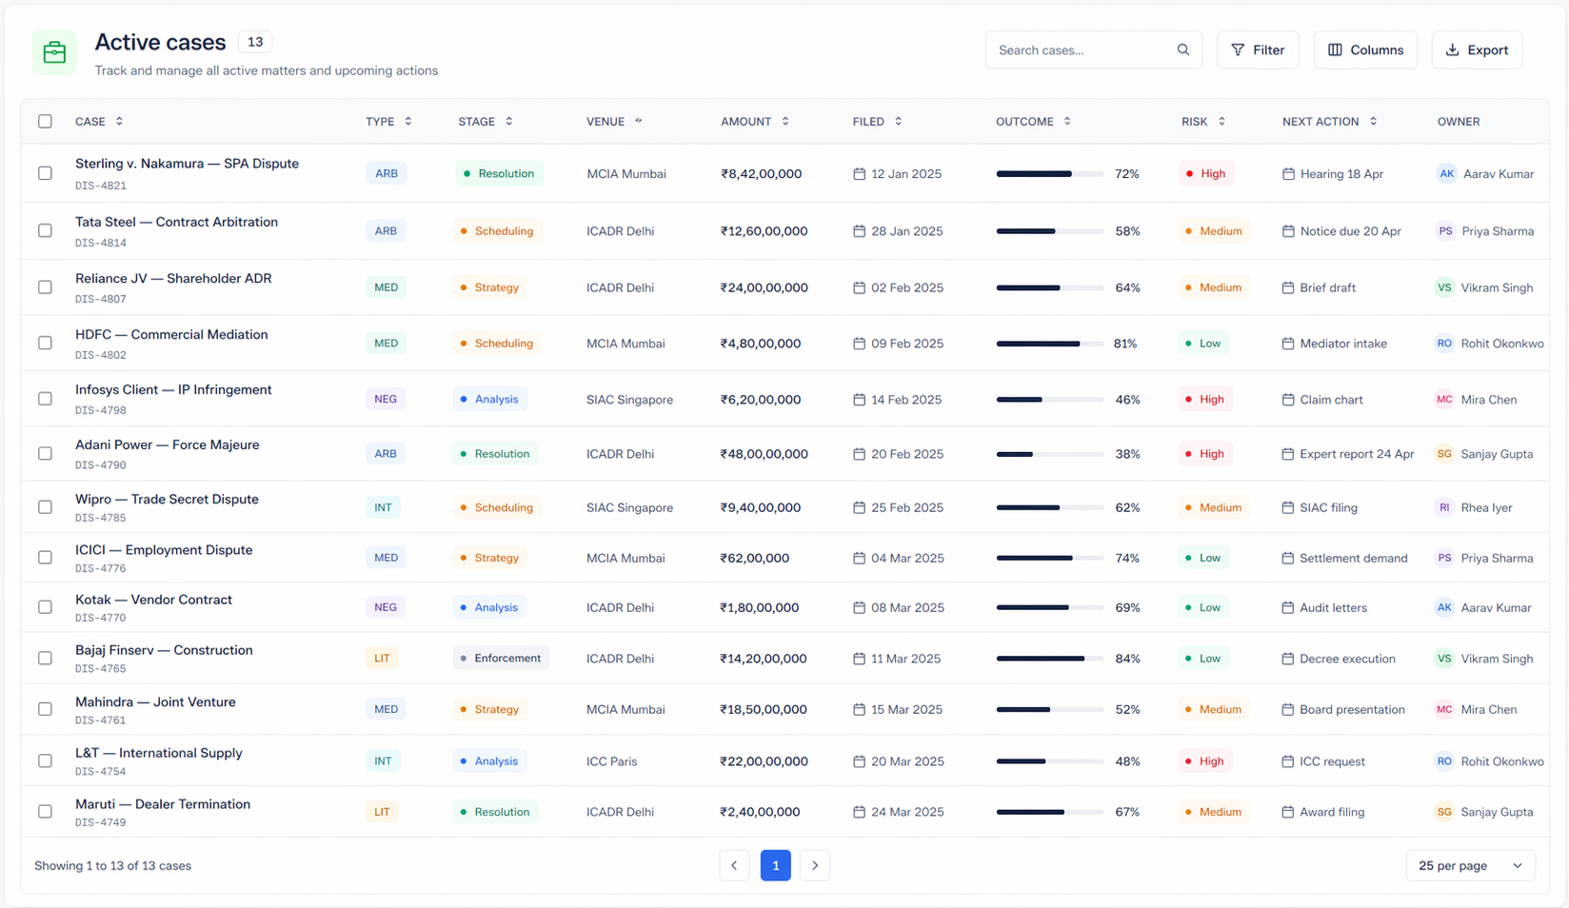Go to the previous page
Image resolution: width=1569 pixels, height=908 pixels.
pos(734,865)
